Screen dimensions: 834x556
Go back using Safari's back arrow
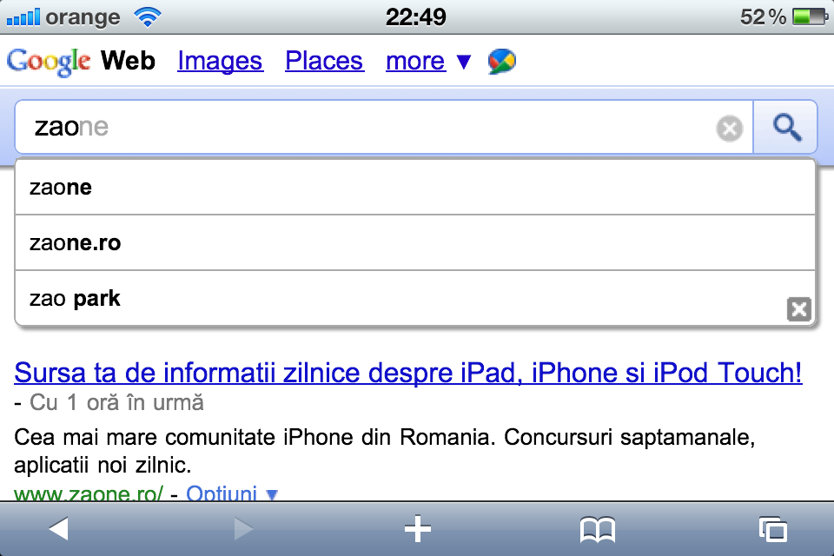[58, 529]
